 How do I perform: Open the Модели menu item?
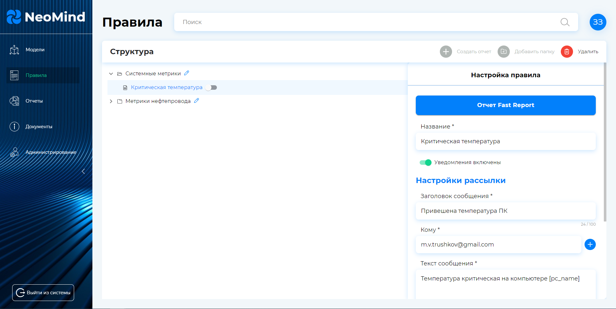click(43, 50)
